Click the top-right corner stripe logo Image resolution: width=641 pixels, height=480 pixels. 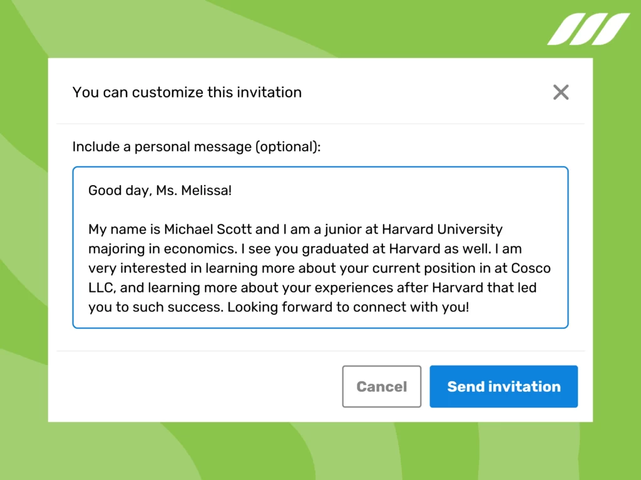(589, 27)
